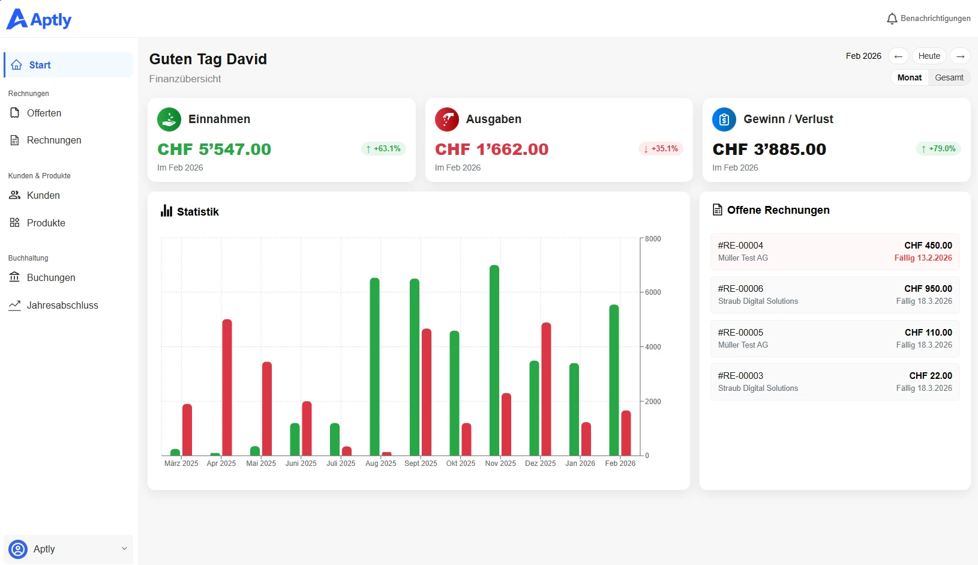Click the green Nov 2025 bar

pyautogui.click(x=494, y=360)
